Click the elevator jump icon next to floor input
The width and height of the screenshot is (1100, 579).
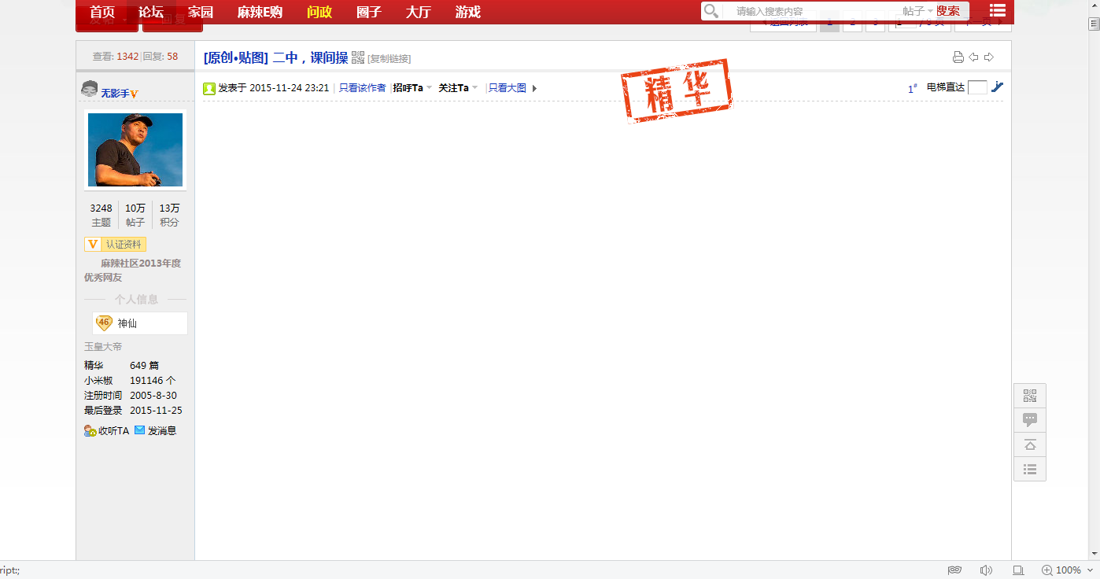click(x=997, y=87)
